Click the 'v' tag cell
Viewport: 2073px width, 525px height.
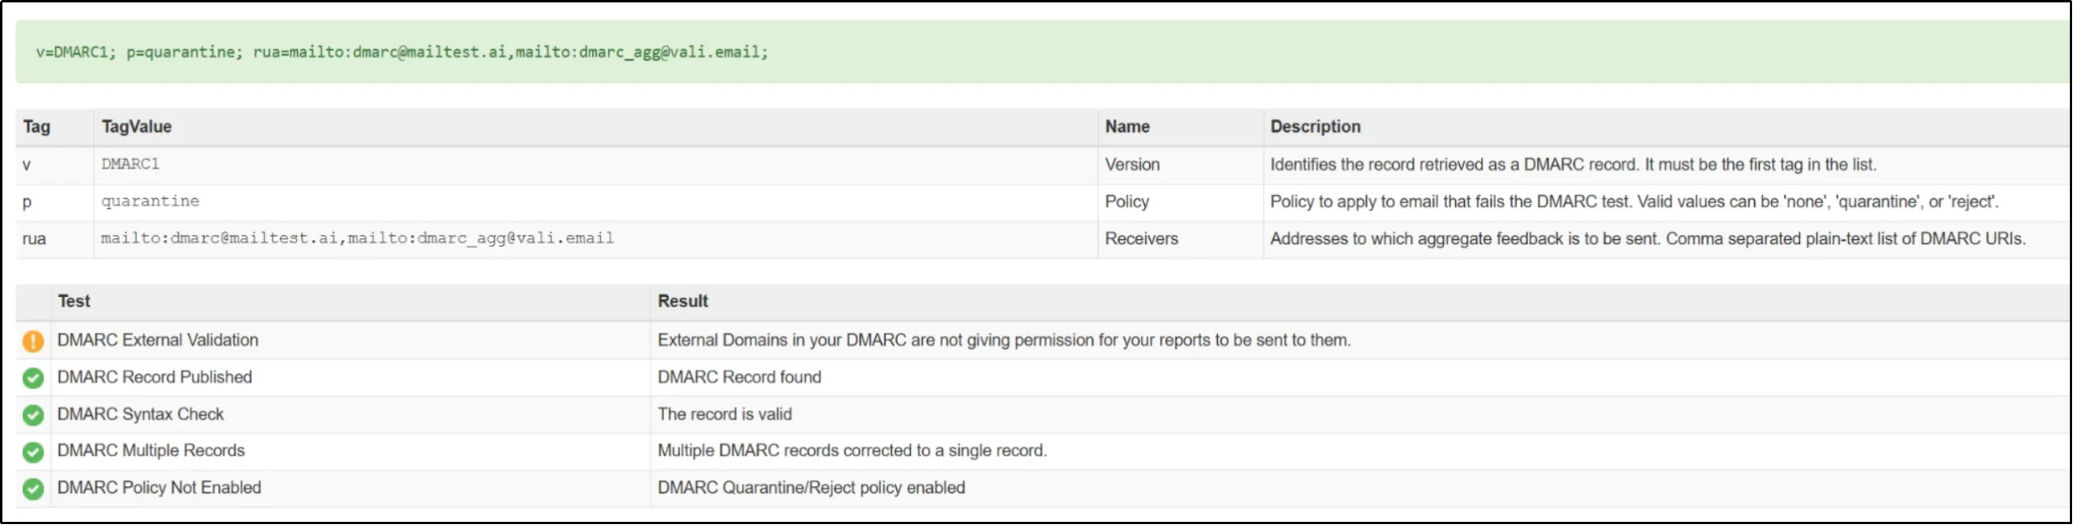point(27,165)
